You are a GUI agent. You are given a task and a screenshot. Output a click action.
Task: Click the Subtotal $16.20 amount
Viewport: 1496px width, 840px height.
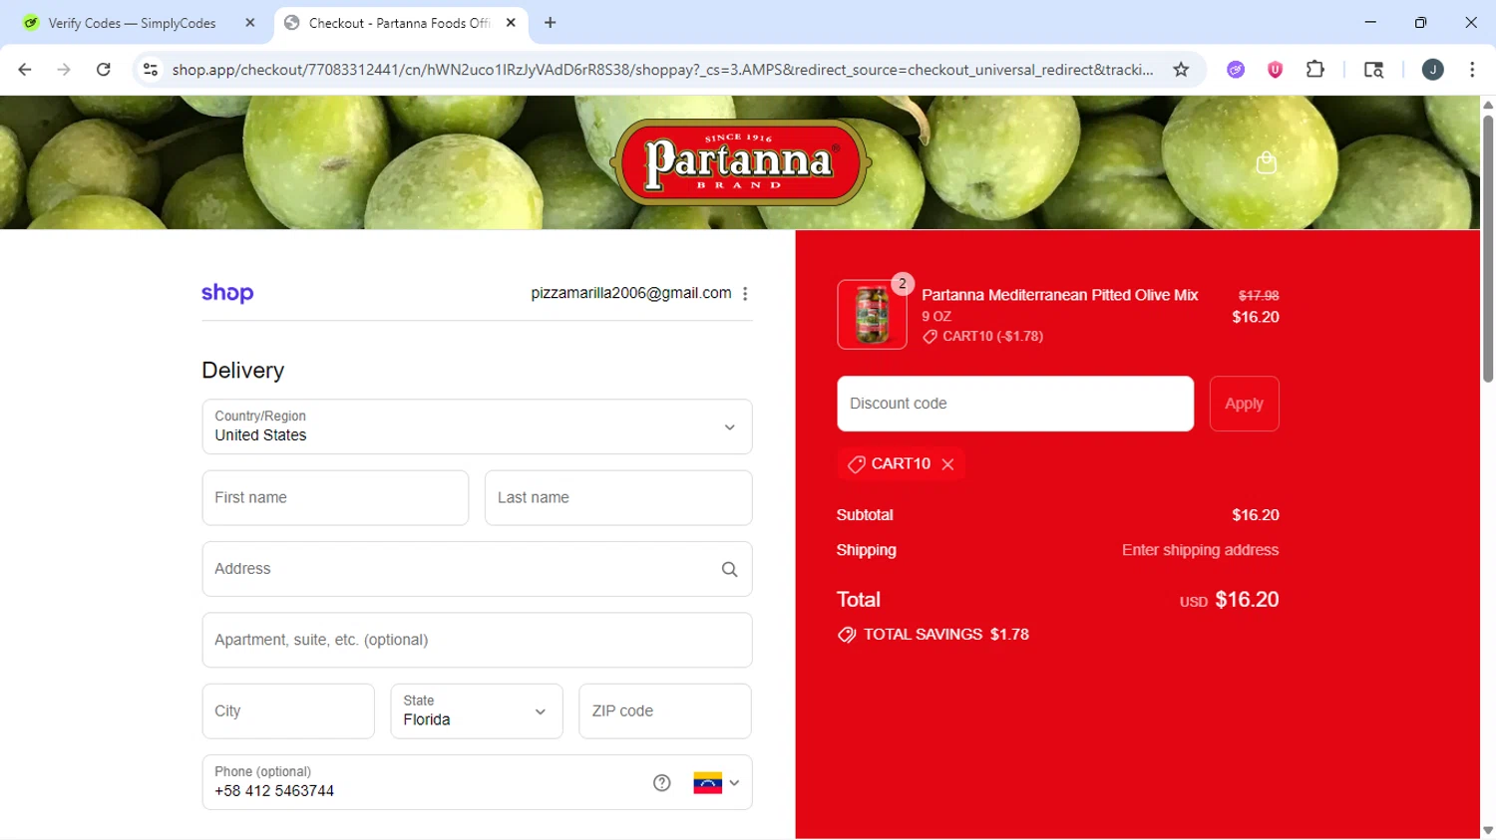1255,515
